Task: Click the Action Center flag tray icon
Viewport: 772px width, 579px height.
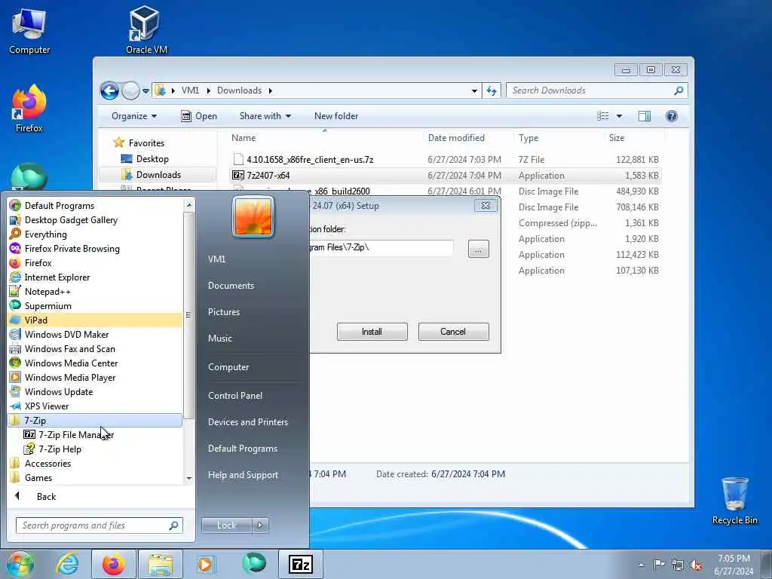Action: (659, 564)
